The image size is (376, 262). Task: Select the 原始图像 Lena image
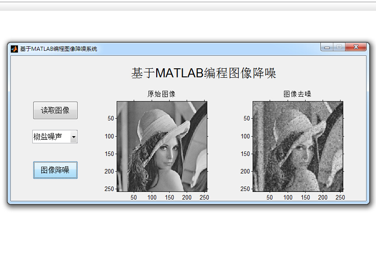click(x=162, y=147)
